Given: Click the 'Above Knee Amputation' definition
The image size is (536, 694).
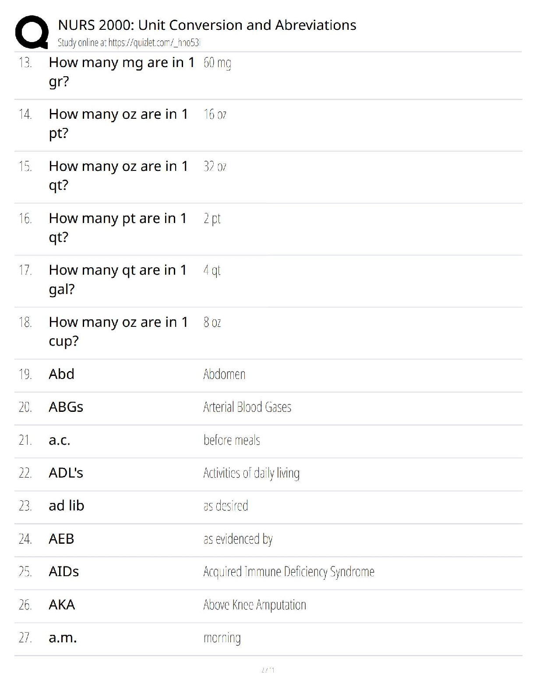Looking at the screenshot, I should pyautogui.click(x=254, y=605).
